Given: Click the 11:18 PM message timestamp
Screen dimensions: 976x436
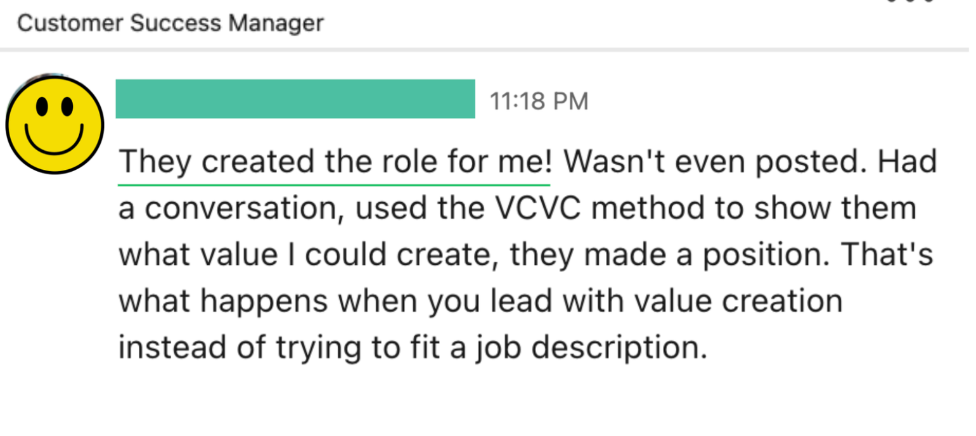Looking at the screenshot, I should tap(539, 101).
